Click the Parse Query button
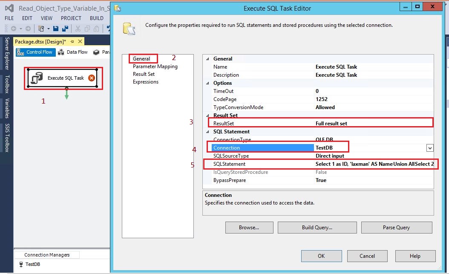The height and width of the screenshot is (274, 449). pyautogui.click(x=397, y=228)
